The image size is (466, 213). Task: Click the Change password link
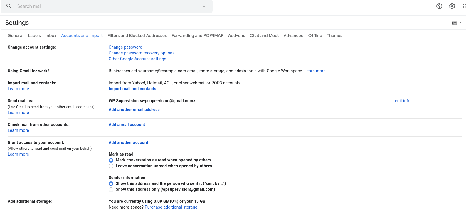[125, 47]
